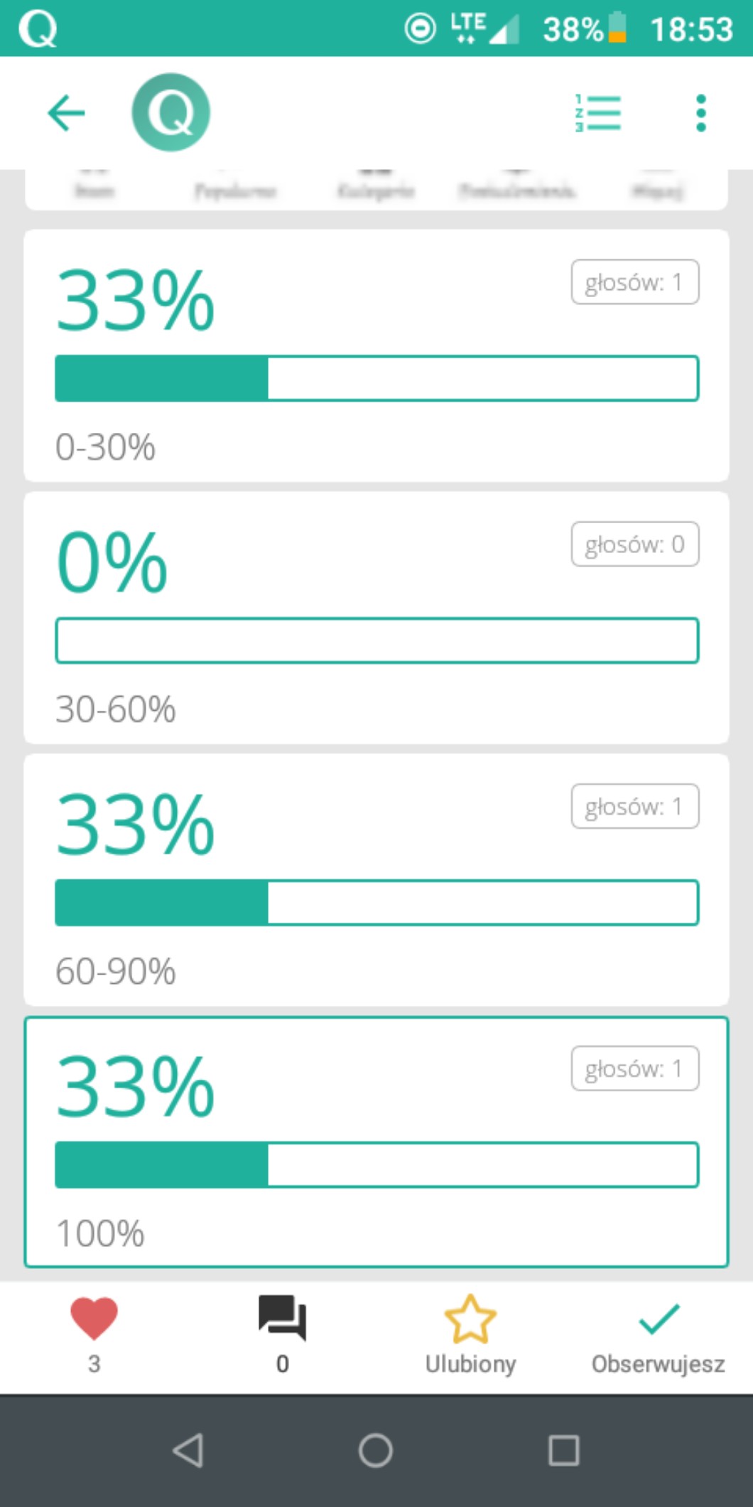Viewport: 753px width, 1507px height.
Task: Open comments via speech bubble icon
Action: click(x=282, y=1319)
